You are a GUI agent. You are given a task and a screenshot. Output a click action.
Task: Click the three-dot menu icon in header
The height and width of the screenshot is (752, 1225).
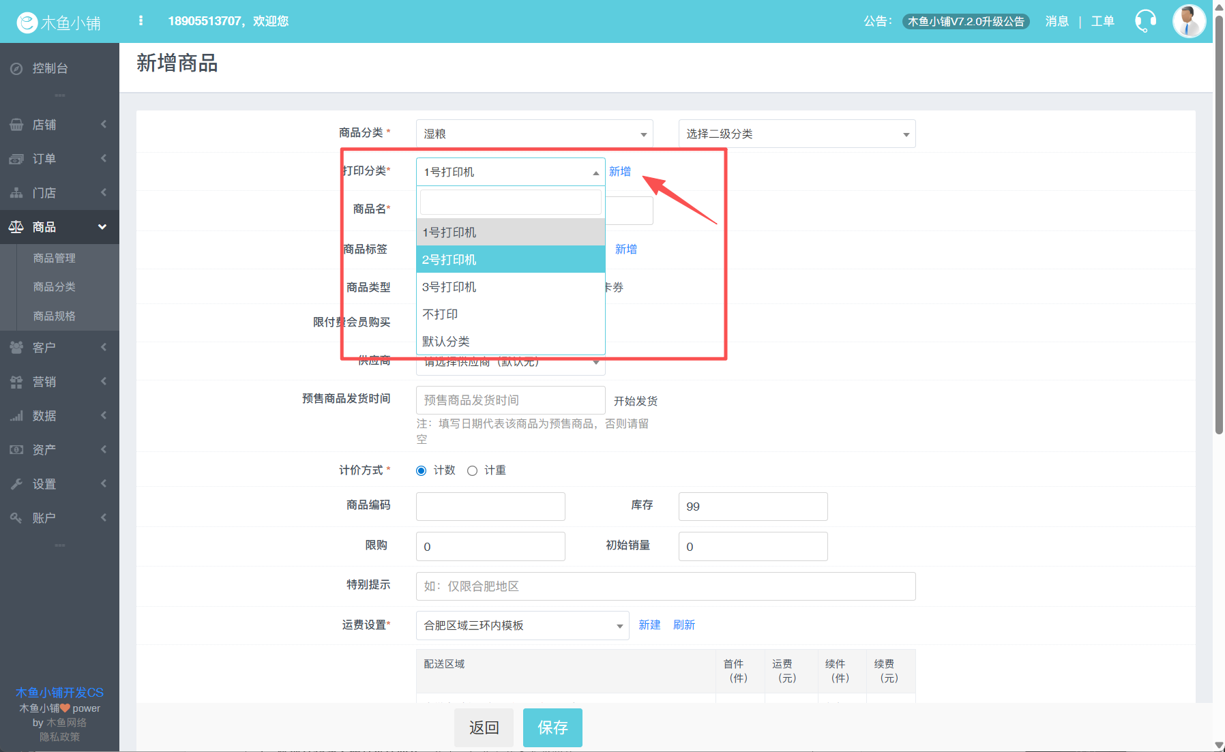(x=141, y=21)
